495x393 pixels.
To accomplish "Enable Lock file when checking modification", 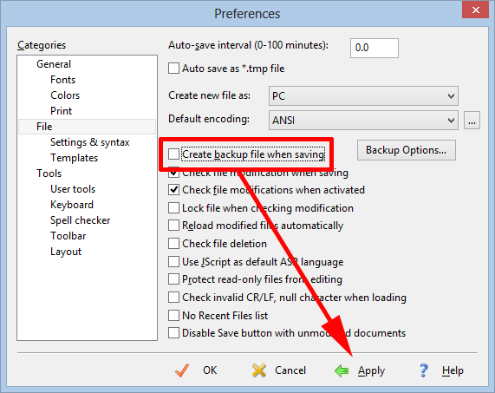I will [173, 208].
